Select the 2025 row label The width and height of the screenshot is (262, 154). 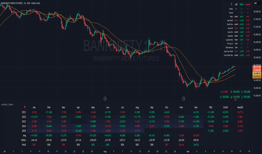coord(25,130)
